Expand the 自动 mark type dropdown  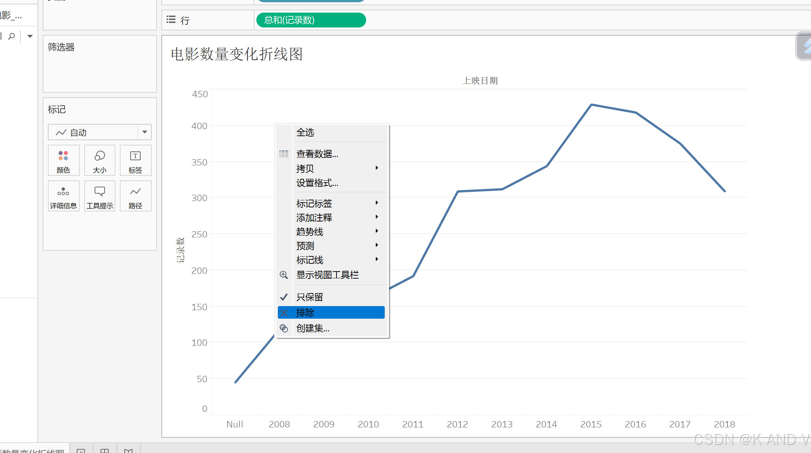tap(145, 132)
